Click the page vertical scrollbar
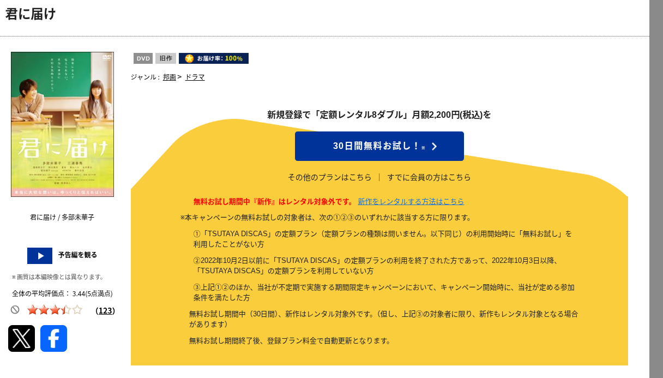663x378 pixels. coord(656,189)
